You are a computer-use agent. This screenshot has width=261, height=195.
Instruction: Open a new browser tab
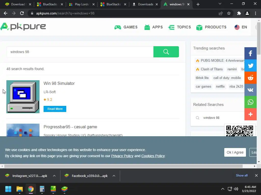(x=198, y=4)
